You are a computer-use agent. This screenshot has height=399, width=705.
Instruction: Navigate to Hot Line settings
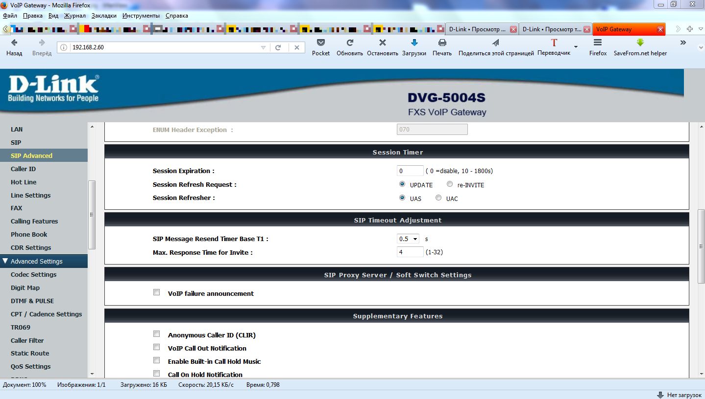pyautogui.click(x=24, y=182)
